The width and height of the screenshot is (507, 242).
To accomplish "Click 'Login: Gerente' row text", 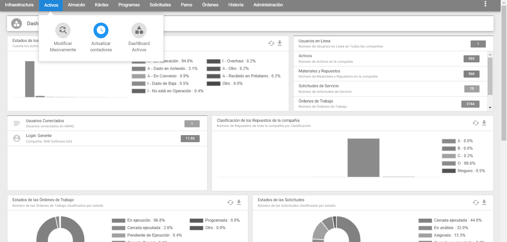I will click(39, 135).
